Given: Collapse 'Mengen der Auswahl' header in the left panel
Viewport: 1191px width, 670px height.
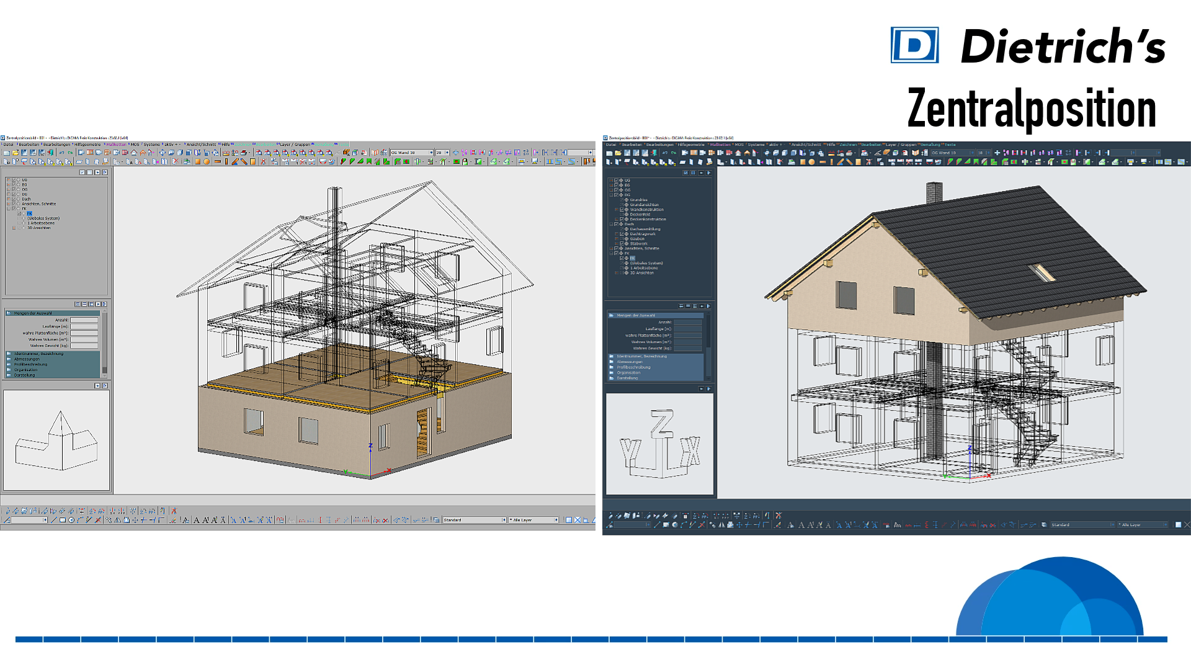Looking at the screenshot, I should (x=53, y=313).
